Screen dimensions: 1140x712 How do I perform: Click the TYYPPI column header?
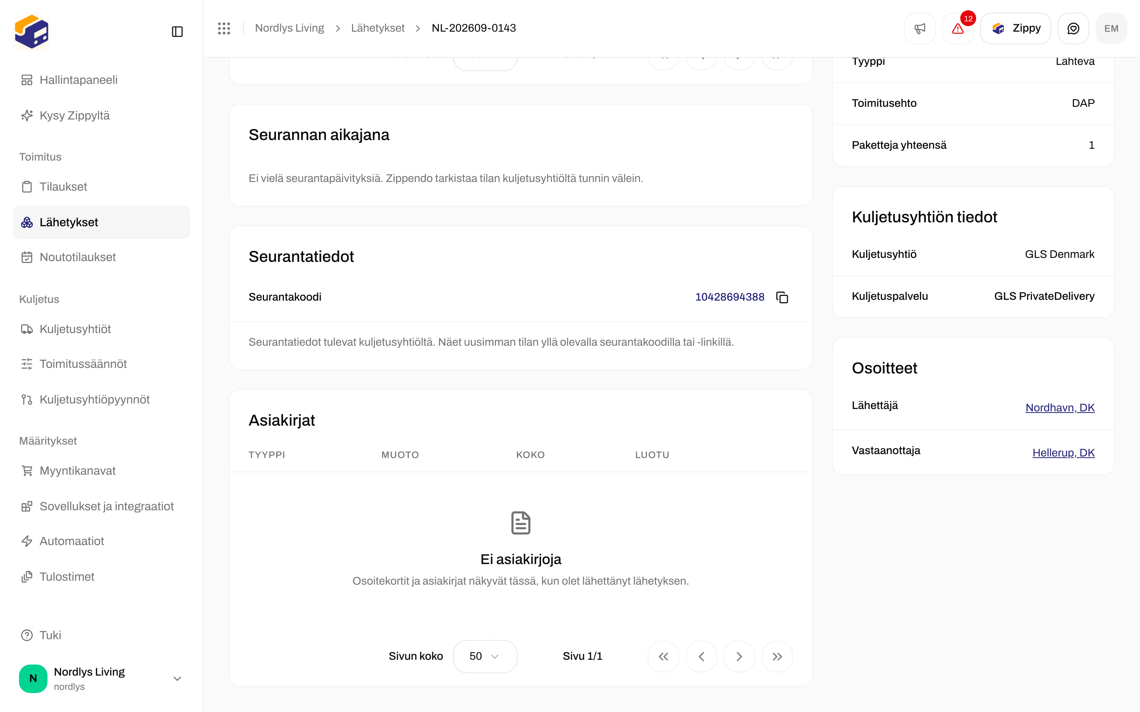[267, 455]
